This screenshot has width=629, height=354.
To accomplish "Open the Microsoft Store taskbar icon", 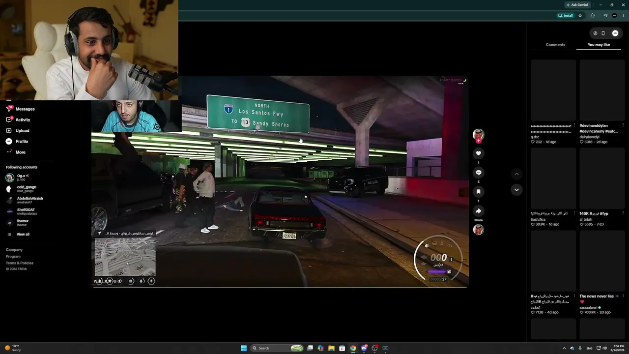I will [342, 348].
